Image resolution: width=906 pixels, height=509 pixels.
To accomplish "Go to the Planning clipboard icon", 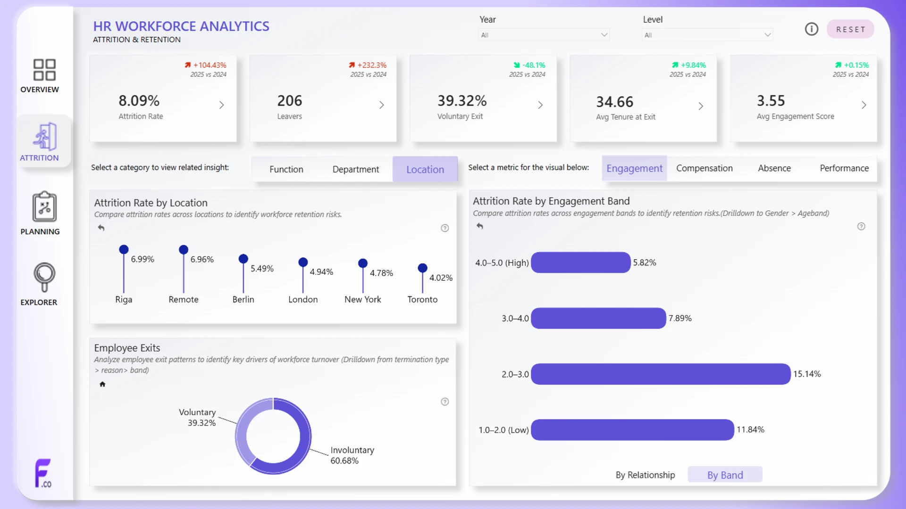I will click(44, 206).
